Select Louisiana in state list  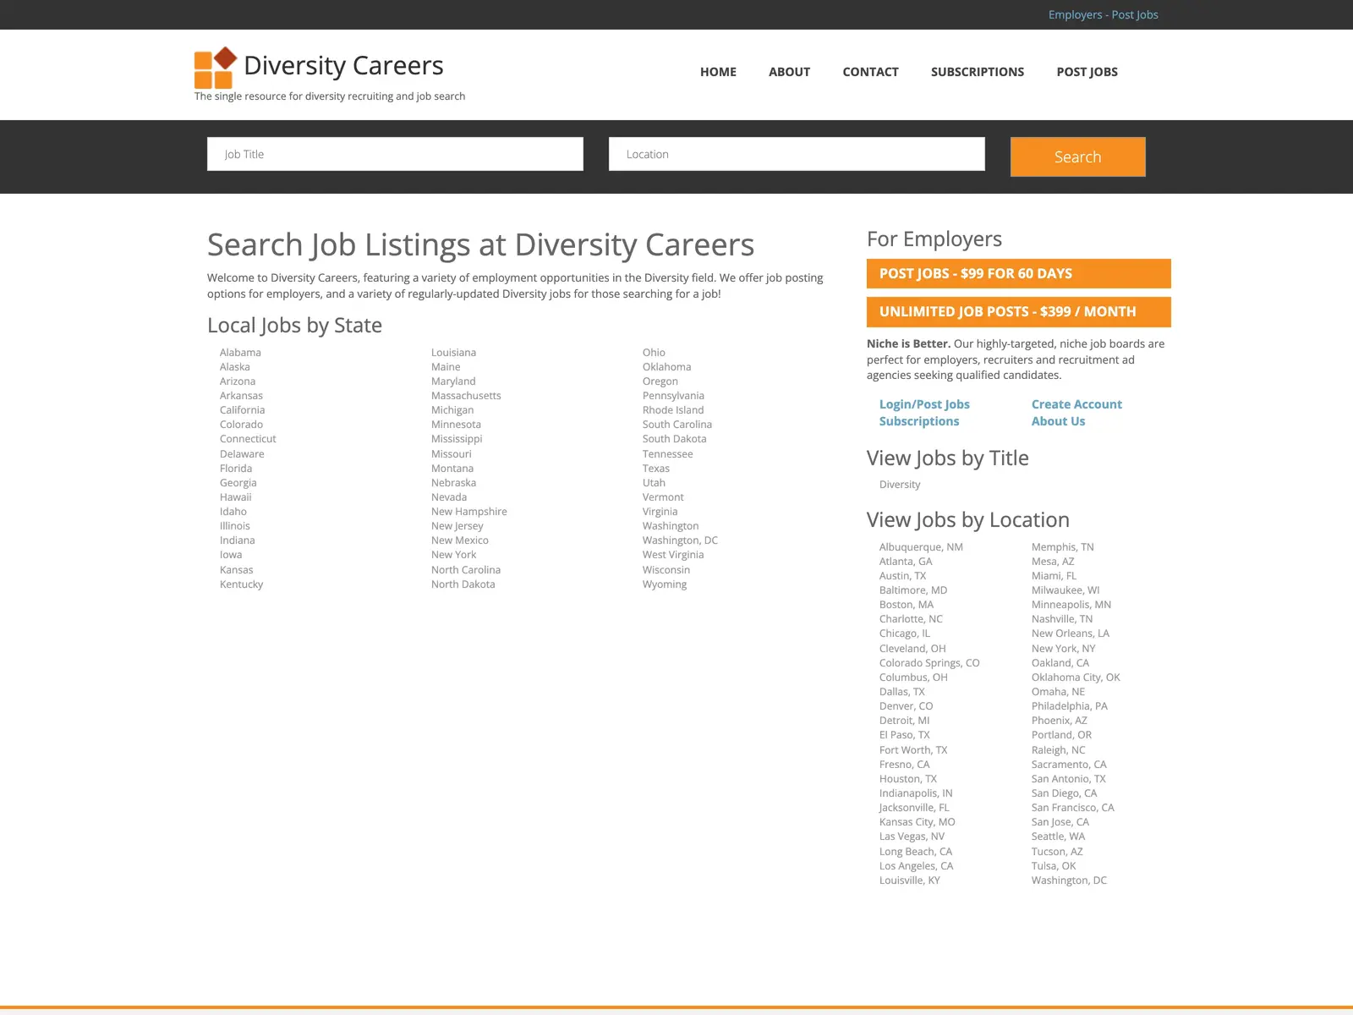click(453, 353)
